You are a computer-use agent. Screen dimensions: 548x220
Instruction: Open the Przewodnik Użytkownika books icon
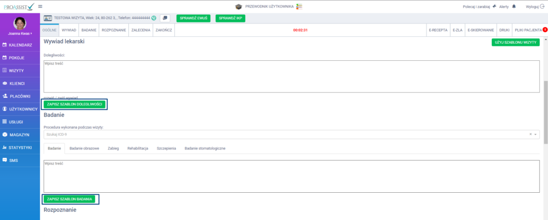coord(299,6)
